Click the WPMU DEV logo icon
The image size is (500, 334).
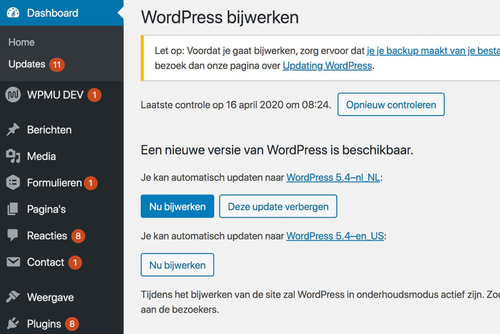13,95
